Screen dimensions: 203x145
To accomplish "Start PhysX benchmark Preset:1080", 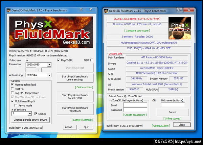I will tap(75, 96).
